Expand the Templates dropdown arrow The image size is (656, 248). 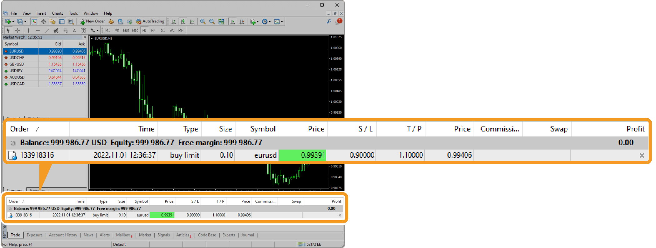point(282,22)
